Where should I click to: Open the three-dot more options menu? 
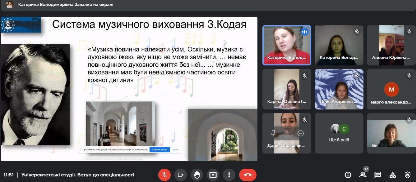pyautogui.click(x=229, y=175)
